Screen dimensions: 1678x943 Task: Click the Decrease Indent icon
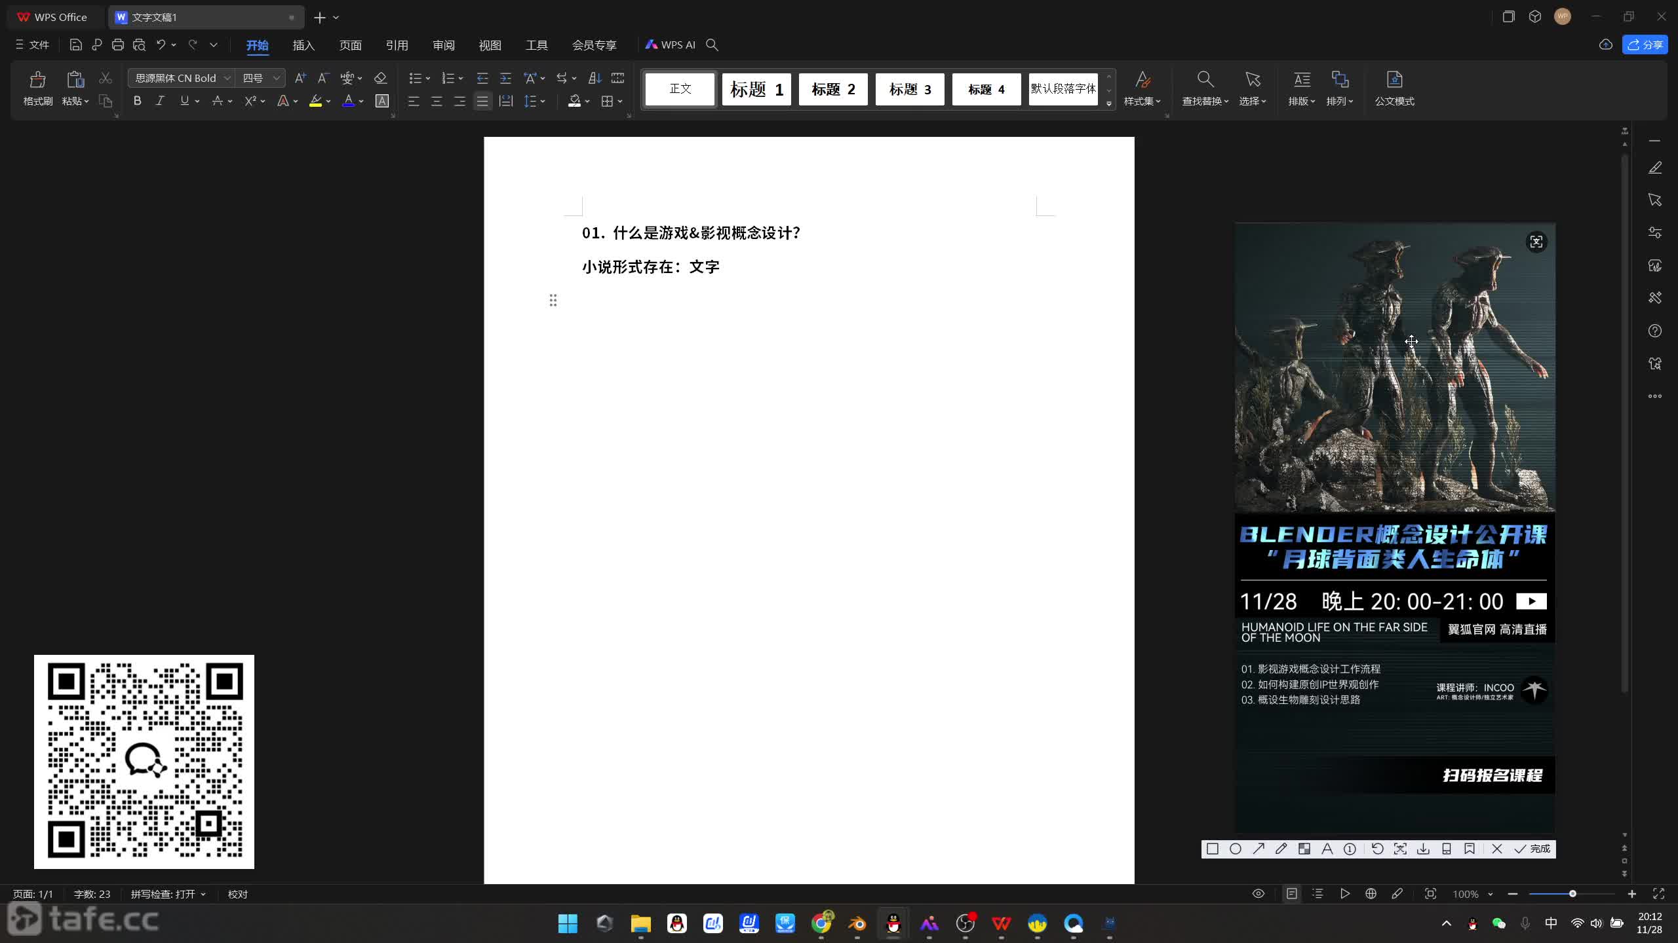[x=482, y=78]
